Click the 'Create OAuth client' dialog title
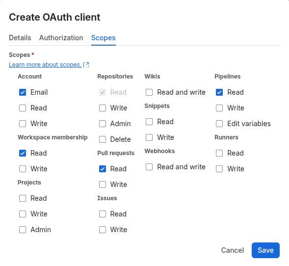Viewport: 289px width, 266px height. pyautogui.click(x=54, y=17)
